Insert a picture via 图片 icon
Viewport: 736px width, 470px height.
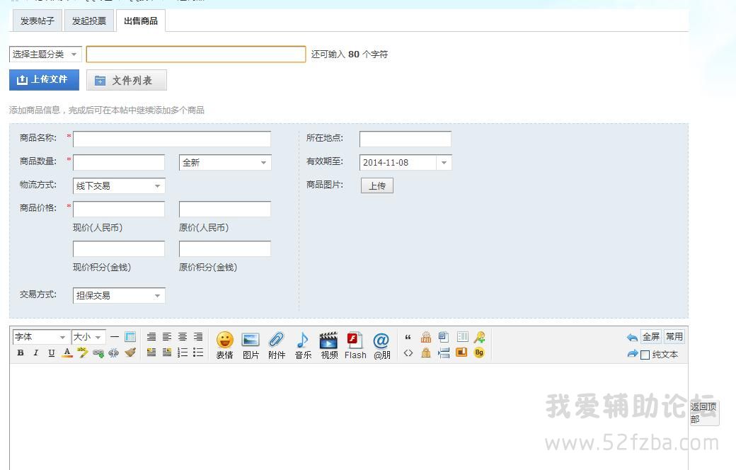(x=251, y=345)
